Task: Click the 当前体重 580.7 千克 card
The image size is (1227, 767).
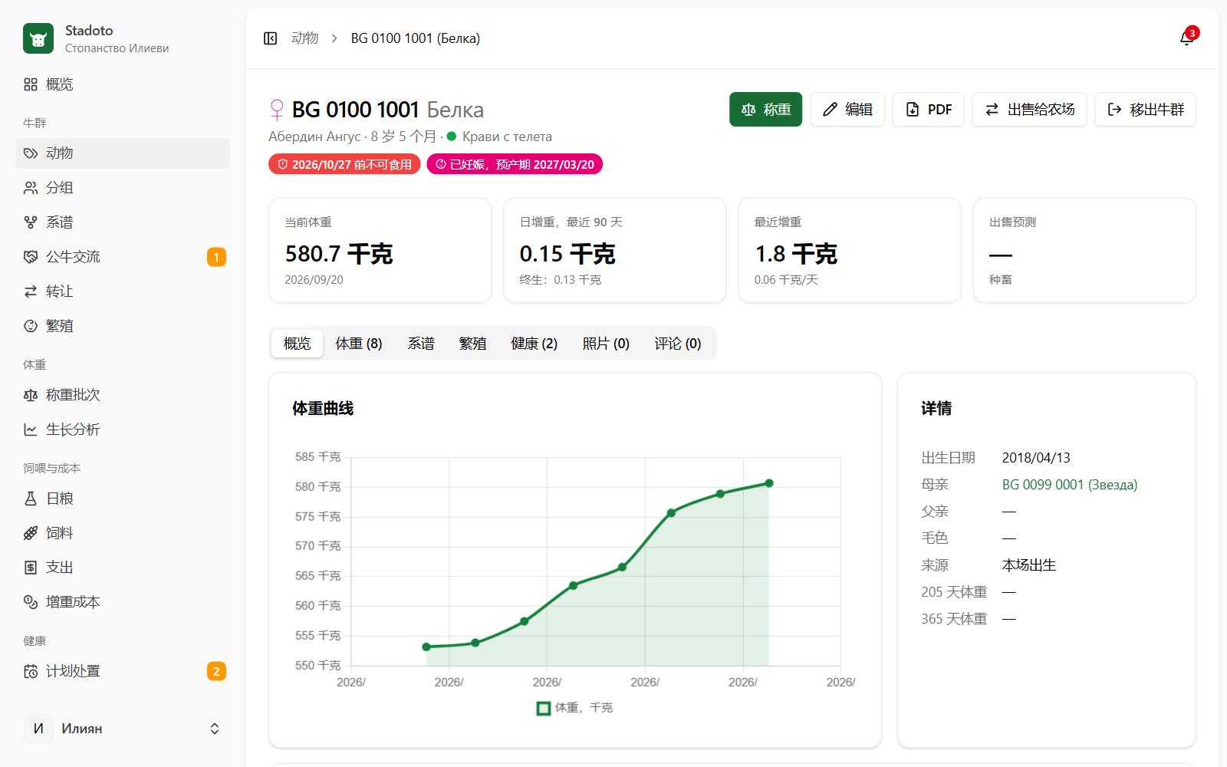Action: click(x=380, y=251)
